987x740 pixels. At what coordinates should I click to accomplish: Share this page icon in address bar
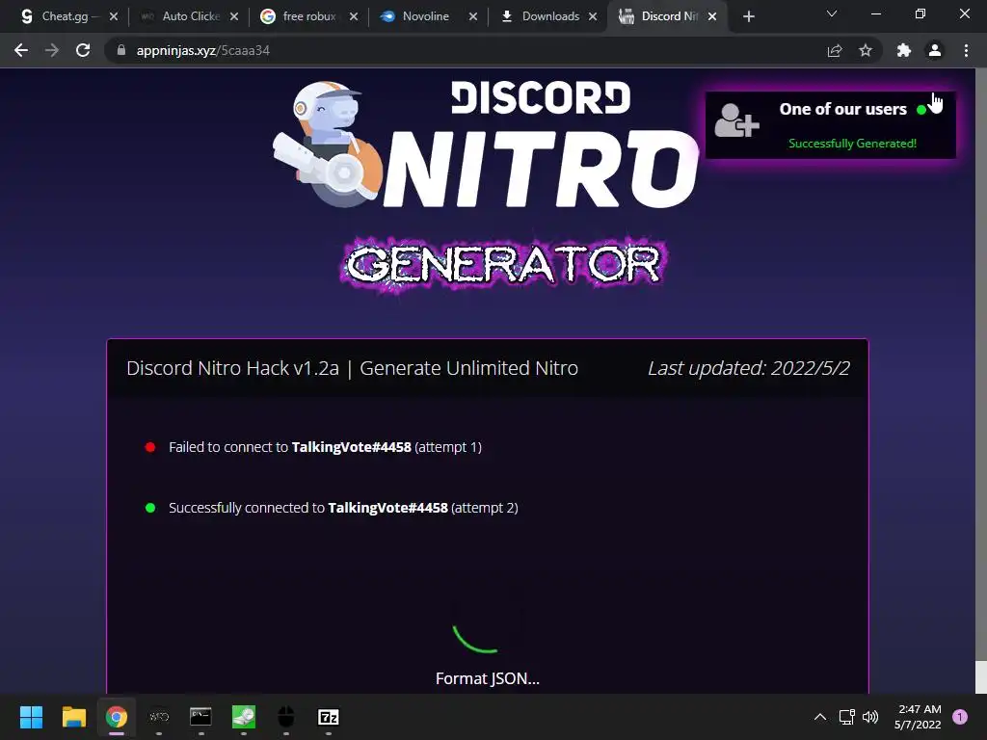(x=835, y=50)
